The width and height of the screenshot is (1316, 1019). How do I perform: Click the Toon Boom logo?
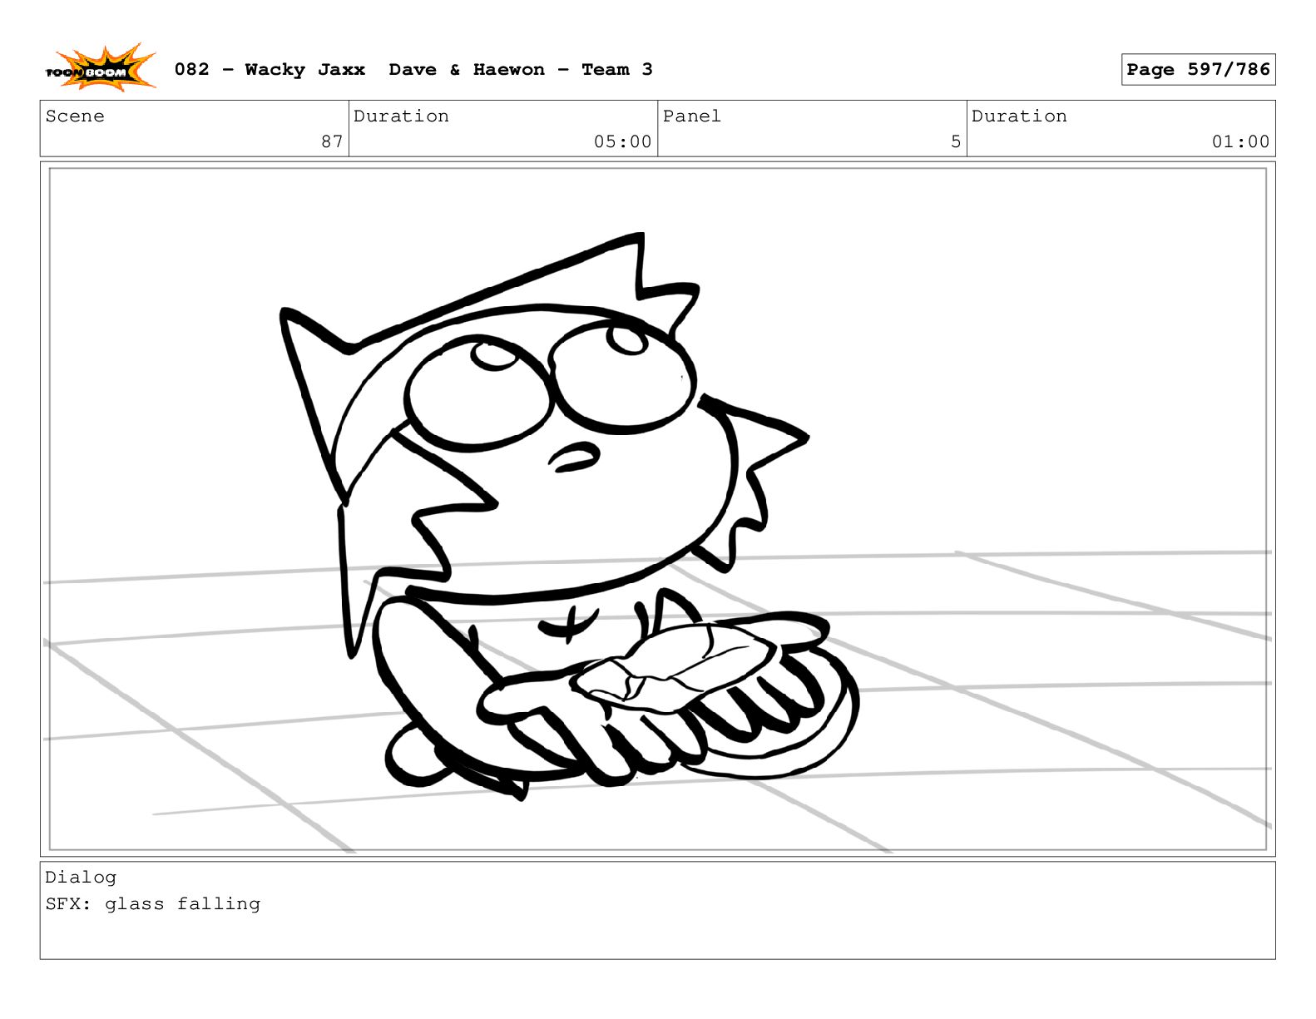(101, 68)
